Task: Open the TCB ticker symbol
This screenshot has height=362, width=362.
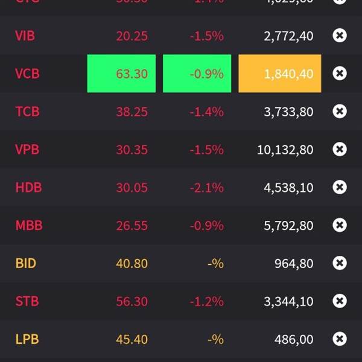Action: (x=28, y=112)
